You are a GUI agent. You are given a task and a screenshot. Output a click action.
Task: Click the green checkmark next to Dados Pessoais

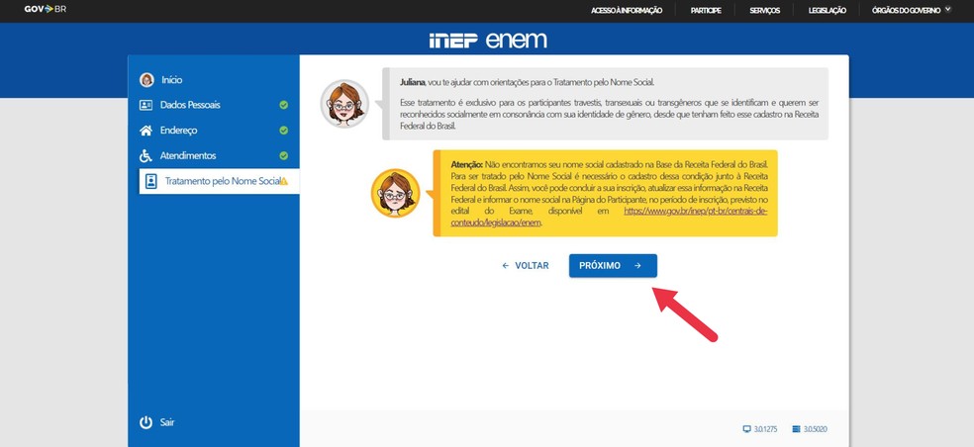[x=284, y=105]
